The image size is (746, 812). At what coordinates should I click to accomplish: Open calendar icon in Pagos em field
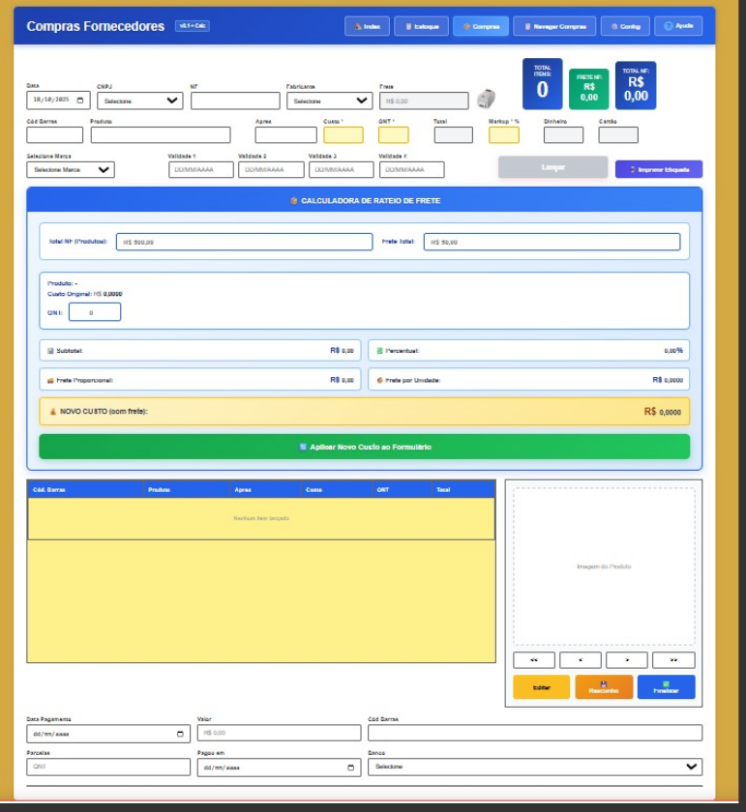pyautogui.click(x=350, y=768)
